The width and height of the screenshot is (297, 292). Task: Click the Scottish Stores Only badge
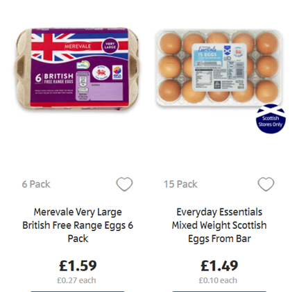point(271,119)
